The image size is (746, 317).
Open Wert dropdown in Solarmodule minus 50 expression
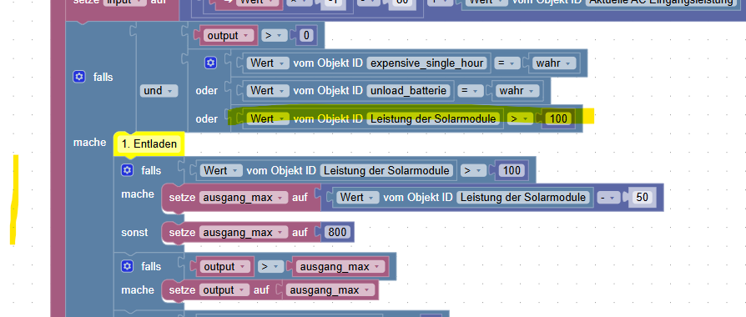358,197
